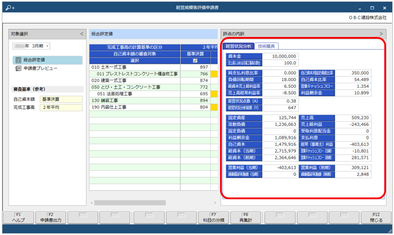Click the 経営状況点数 (A) value 0.38
The width and height of the screenshot is (394, 235).
281,101
